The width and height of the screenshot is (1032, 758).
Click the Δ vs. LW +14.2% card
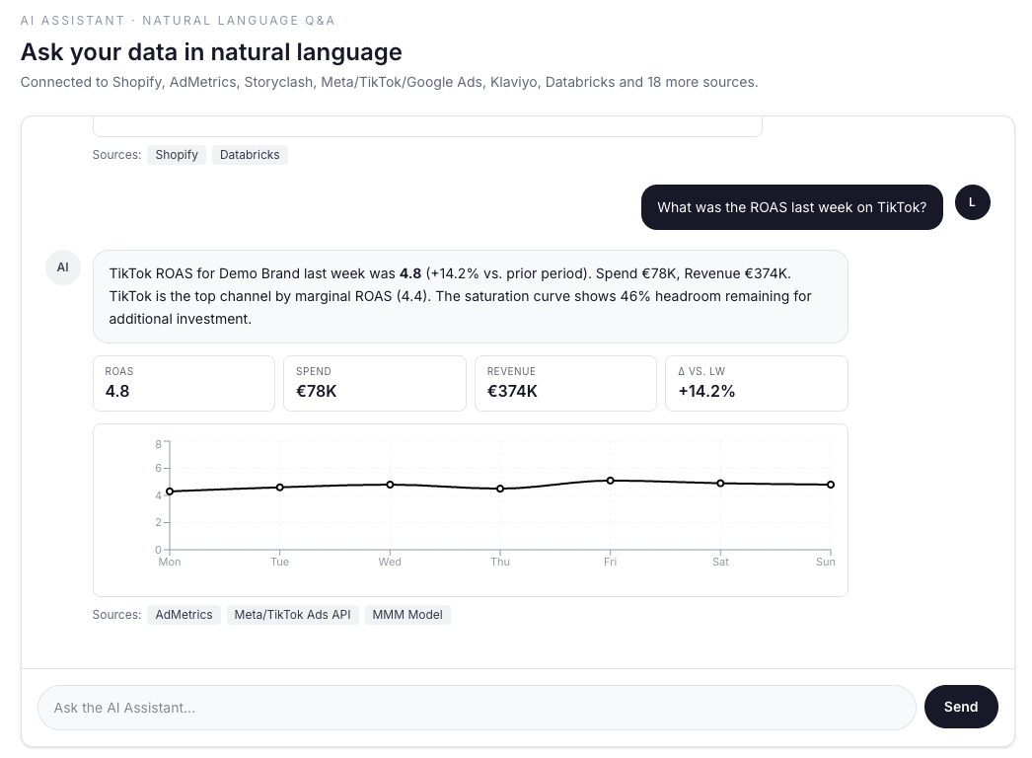pyautogui.click(x=756, y=383)
